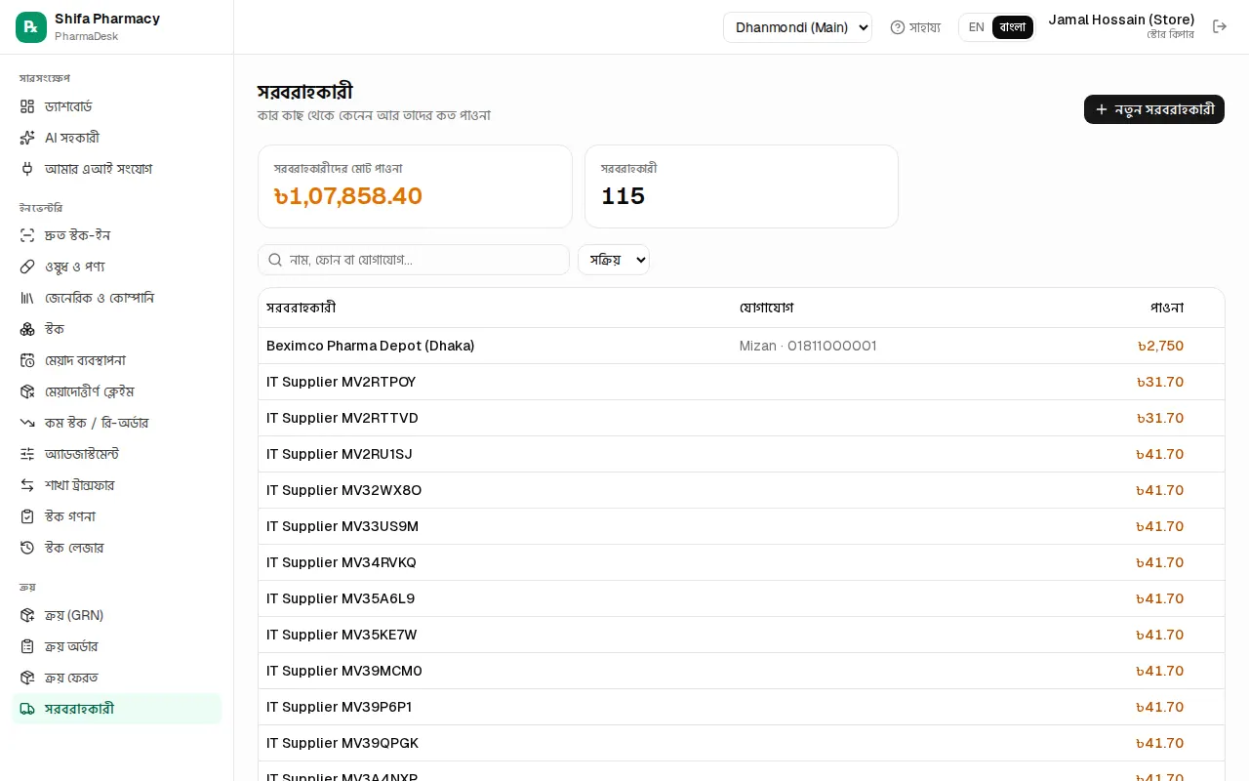1249x781 pixels.
Task: Click the সরবরাহকারী truck icon in sidebar
Action: [x=27, y=709]
